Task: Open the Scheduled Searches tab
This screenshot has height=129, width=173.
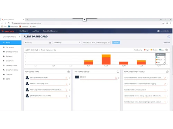Action: pos(50,31)
